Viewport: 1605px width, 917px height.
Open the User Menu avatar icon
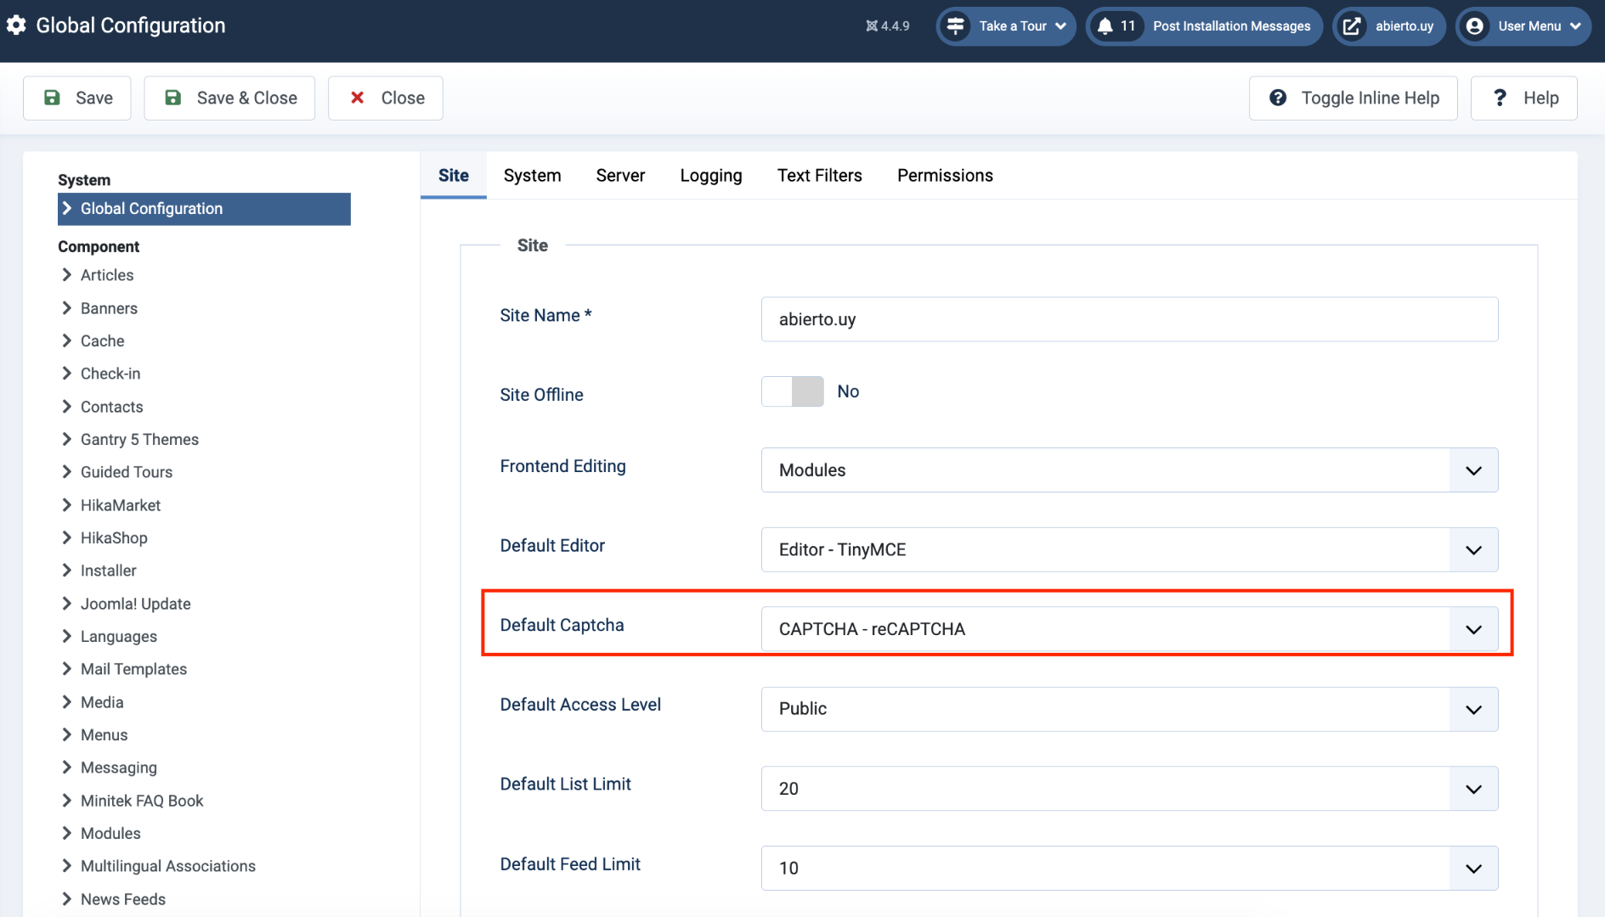1475,26
